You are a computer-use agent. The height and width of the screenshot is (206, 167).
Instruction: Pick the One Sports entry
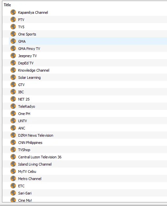(x=27, y=34)
